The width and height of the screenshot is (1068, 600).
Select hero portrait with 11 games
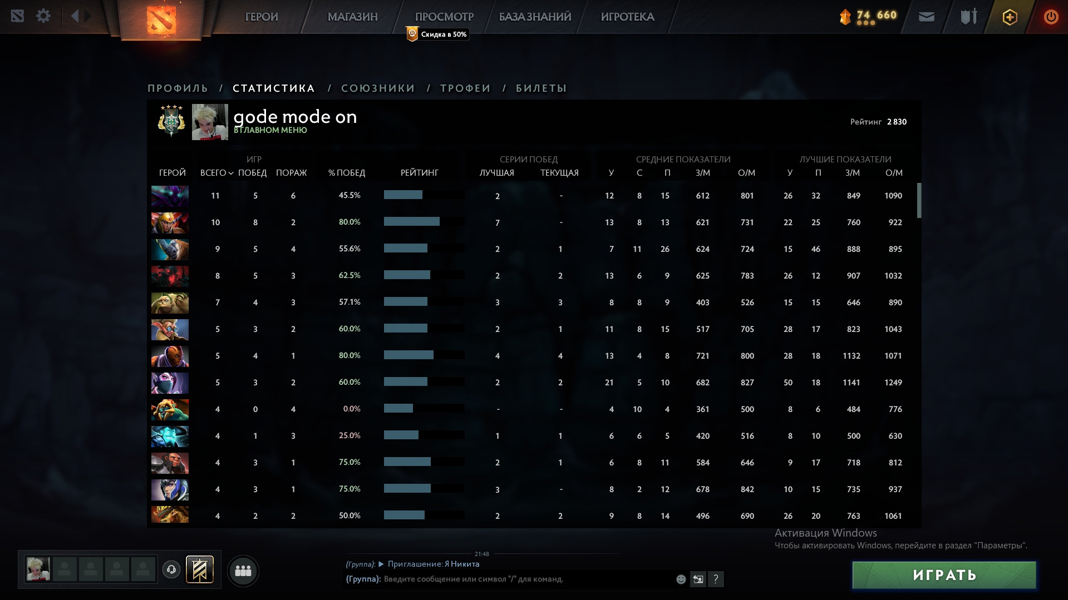click(170, 196)
